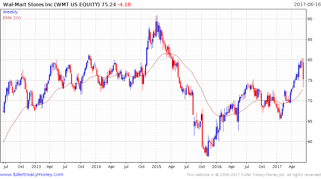Click the 75.24 last price value
This screenshot has height=179, width=321.
(109, 4)
